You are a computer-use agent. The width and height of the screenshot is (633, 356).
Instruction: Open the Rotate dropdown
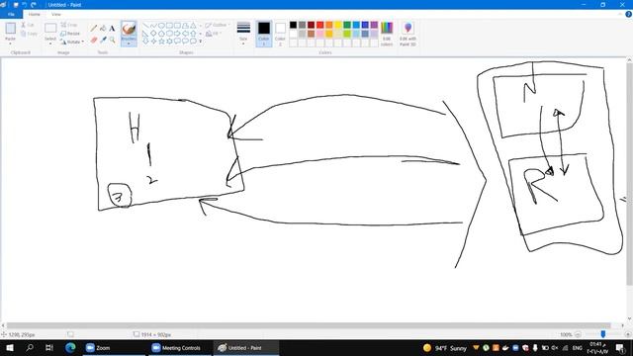click(72, 42)
